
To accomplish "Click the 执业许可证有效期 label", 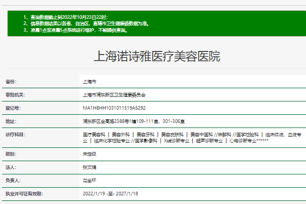I will coord(24,194).
